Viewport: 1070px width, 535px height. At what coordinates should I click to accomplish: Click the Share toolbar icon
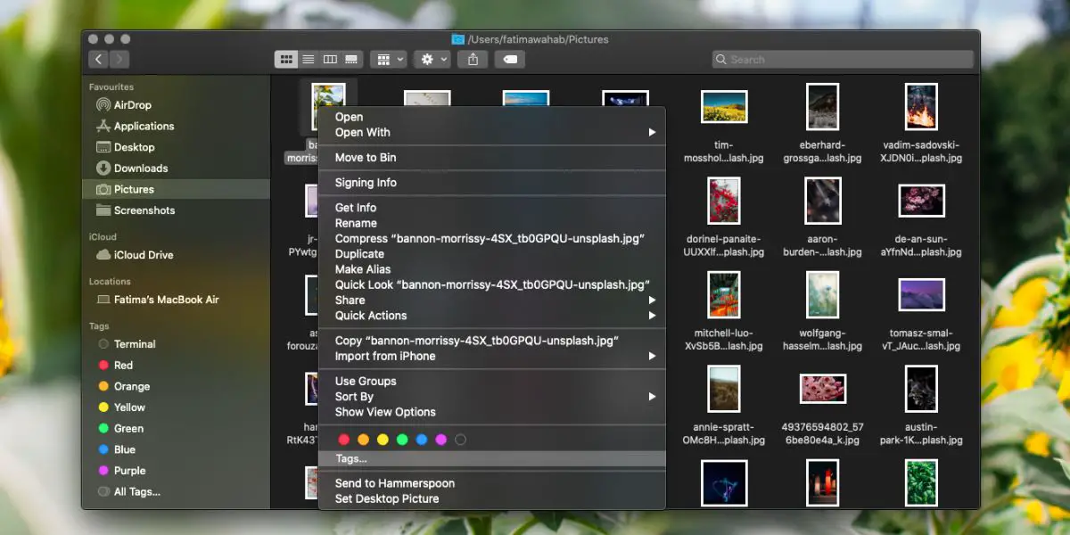pyautogui.click(x=473, y=60)
